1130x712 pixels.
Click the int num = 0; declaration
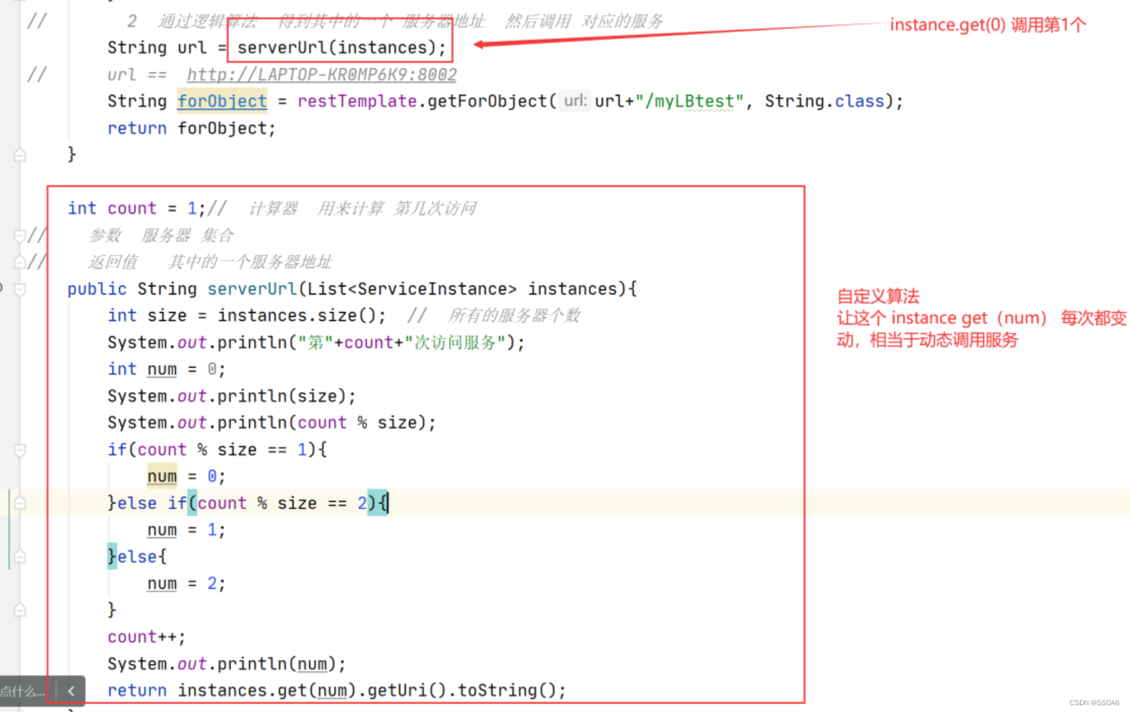tap(167, 369)
